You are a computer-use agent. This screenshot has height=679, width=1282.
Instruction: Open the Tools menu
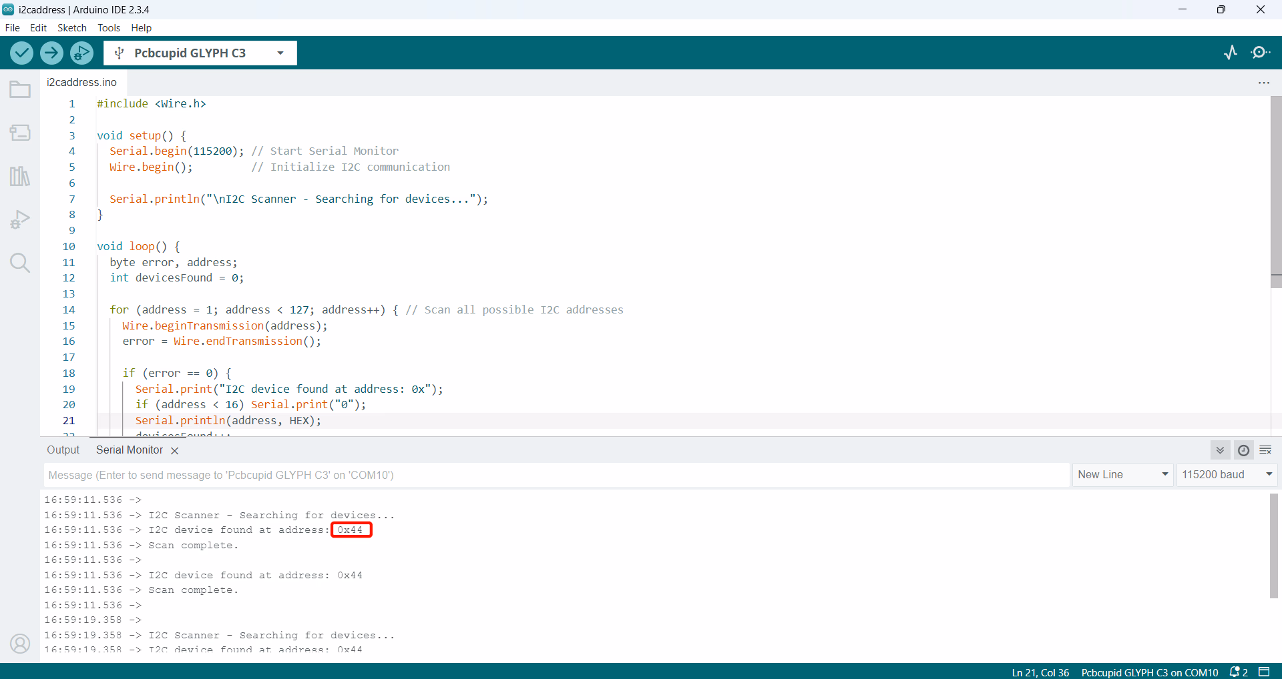click(108, 28)
